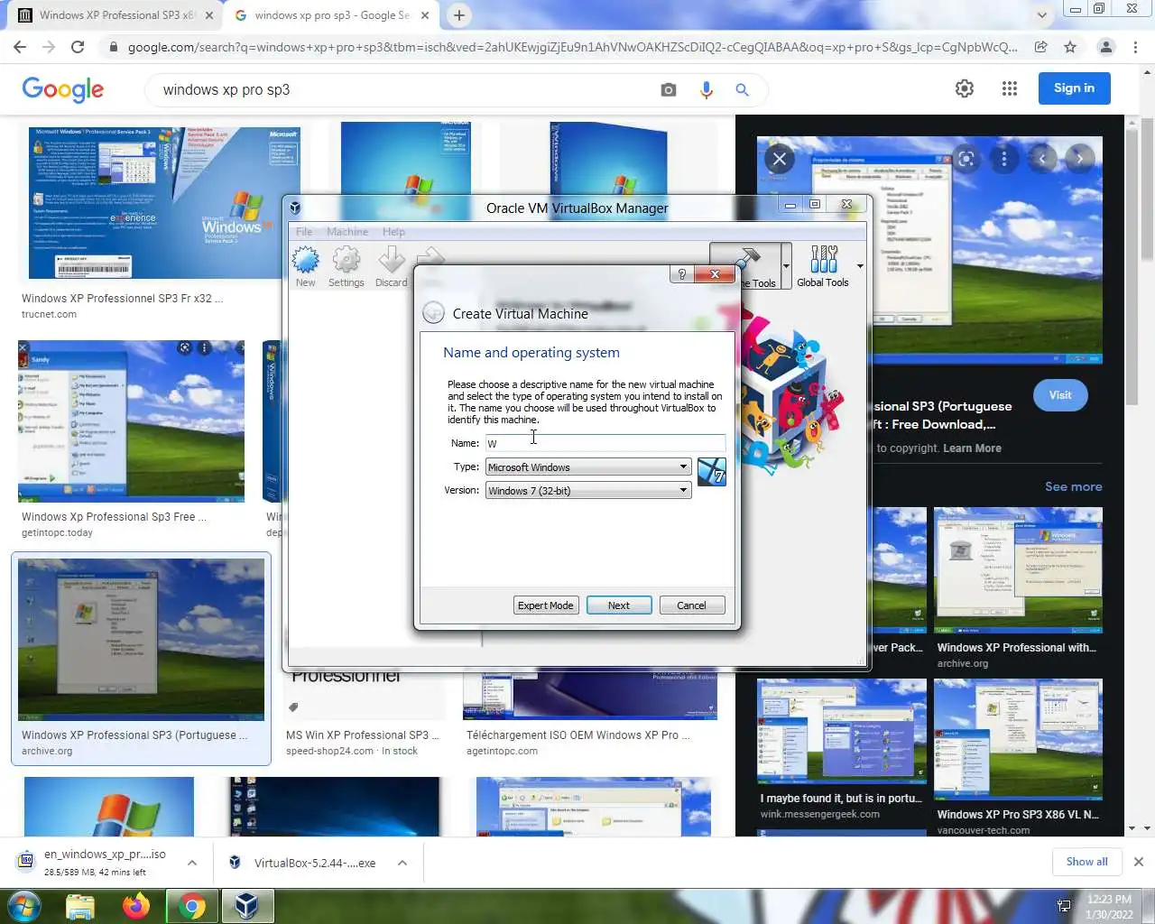This screenshot has width=1155, height=924.
Task: Open the three-dot menu on the preview image
Action: click(1004, 160)
